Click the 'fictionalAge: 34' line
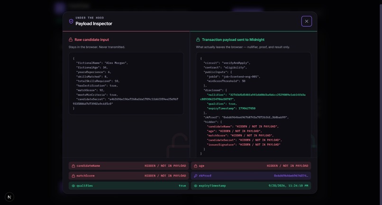Viewport: 382px width, 205px height. [92, 67]
